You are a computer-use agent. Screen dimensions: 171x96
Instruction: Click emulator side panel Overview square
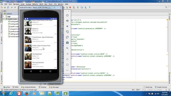(67, 65)
